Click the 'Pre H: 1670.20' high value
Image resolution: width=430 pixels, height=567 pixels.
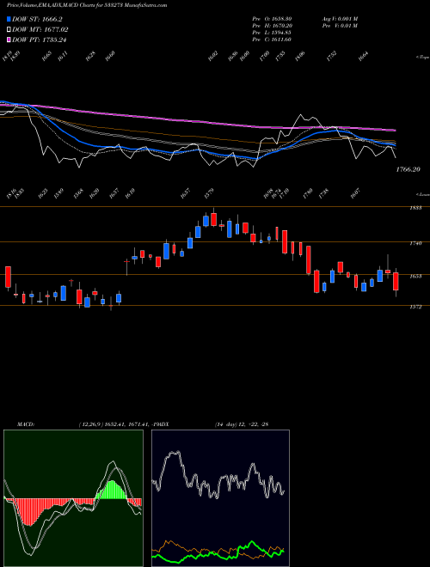[x=272, y=26]
